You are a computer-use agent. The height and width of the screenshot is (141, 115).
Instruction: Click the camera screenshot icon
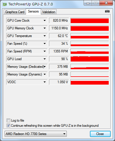pyautogui.click(x=107, y=11)
